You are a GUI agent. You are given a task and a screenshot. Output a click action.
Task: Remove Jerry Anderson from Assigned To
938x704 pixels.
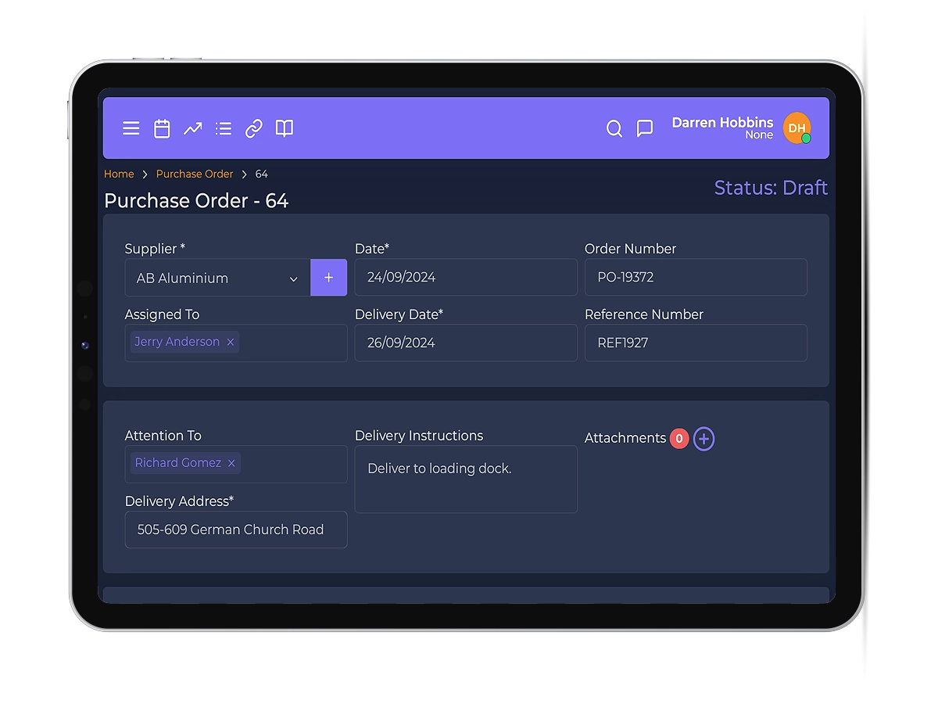click(231, 342)
